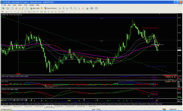The height and width of the screenshot is (111, 183).
Task: Select the M1 timeframe
Action: pyautogui.click(x=34, y=12)
